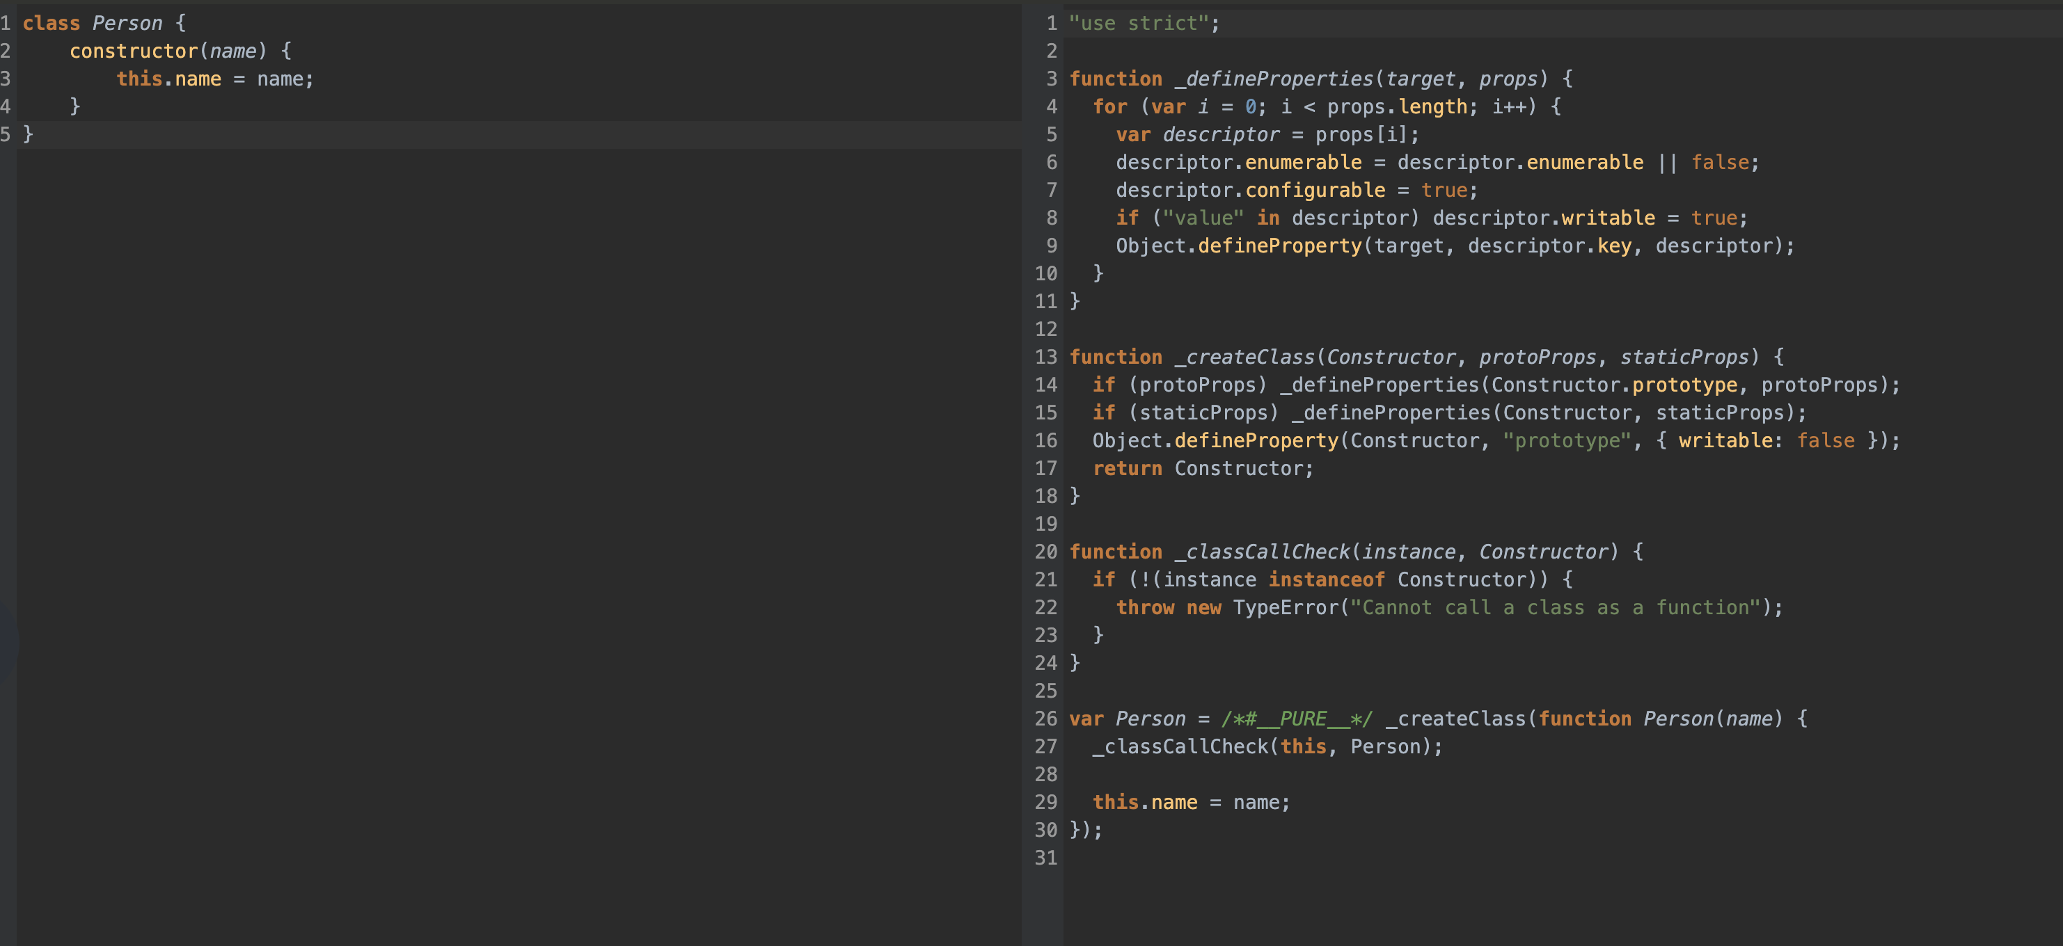Click the 'Person' class name in left editor

[127, 23]
